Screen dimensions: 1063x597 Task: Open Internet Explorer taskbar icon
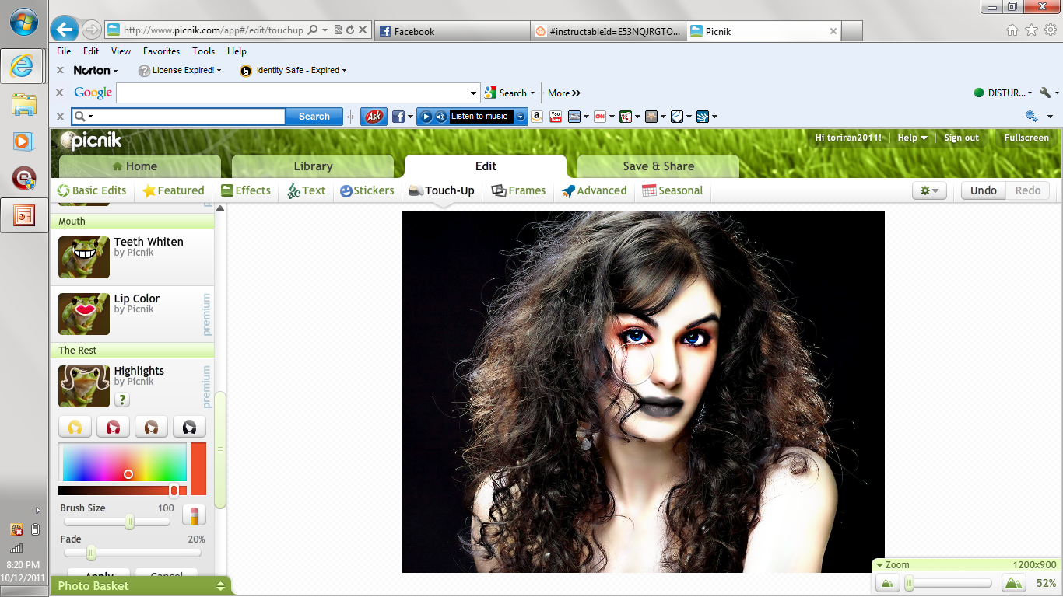[x=23, y=67]
